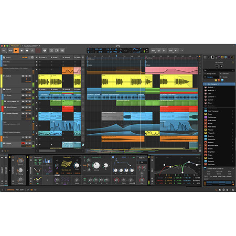Open the PLAY menu button

pyautogui.click(x=10, y=50)
